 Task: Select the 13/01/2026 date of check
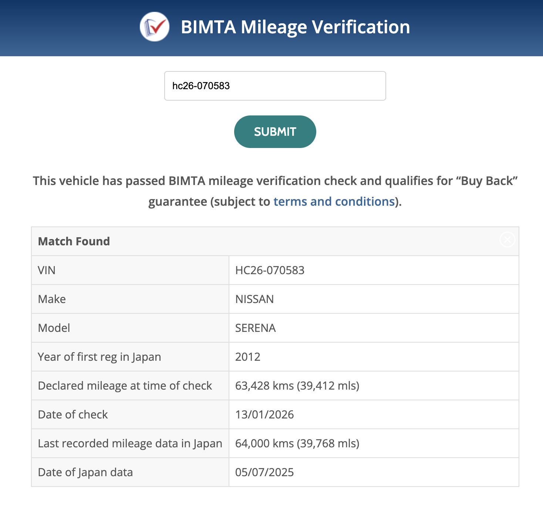pyautogui.click(x=264, y=414)
